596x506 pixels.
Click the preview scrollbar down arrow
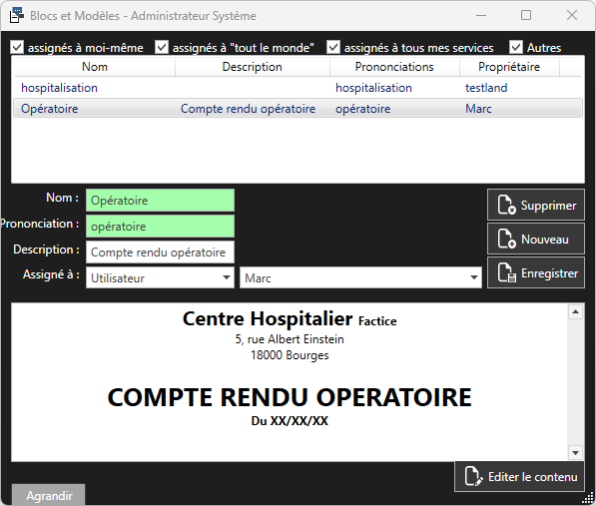(575, 452)
